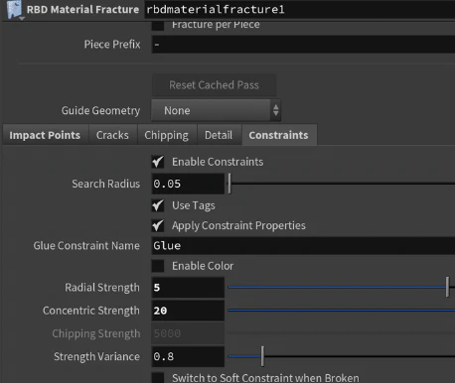The height and width of the screenshot is (383, 455).
Task: Enable Switch to Soft Constraint when Broken
Action: [158, 378]
